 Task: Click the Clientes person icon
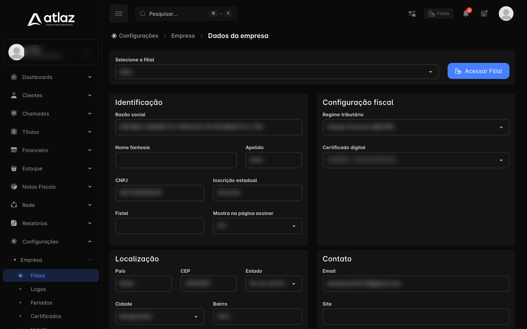(x=14, y=95)
